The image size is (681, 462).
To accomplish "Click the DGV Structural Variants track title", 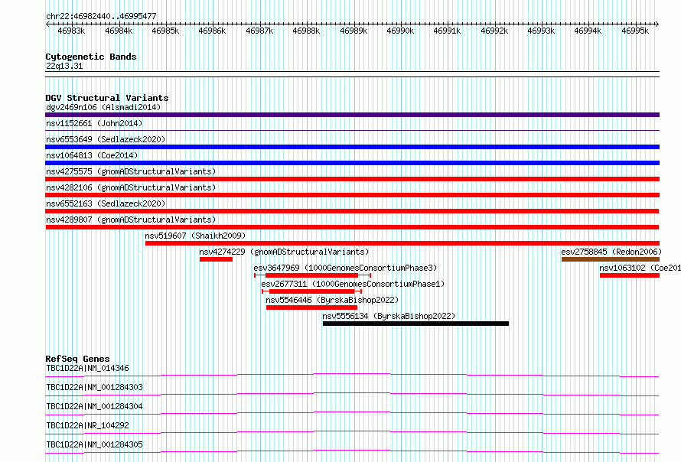I will tap(107, 98).
